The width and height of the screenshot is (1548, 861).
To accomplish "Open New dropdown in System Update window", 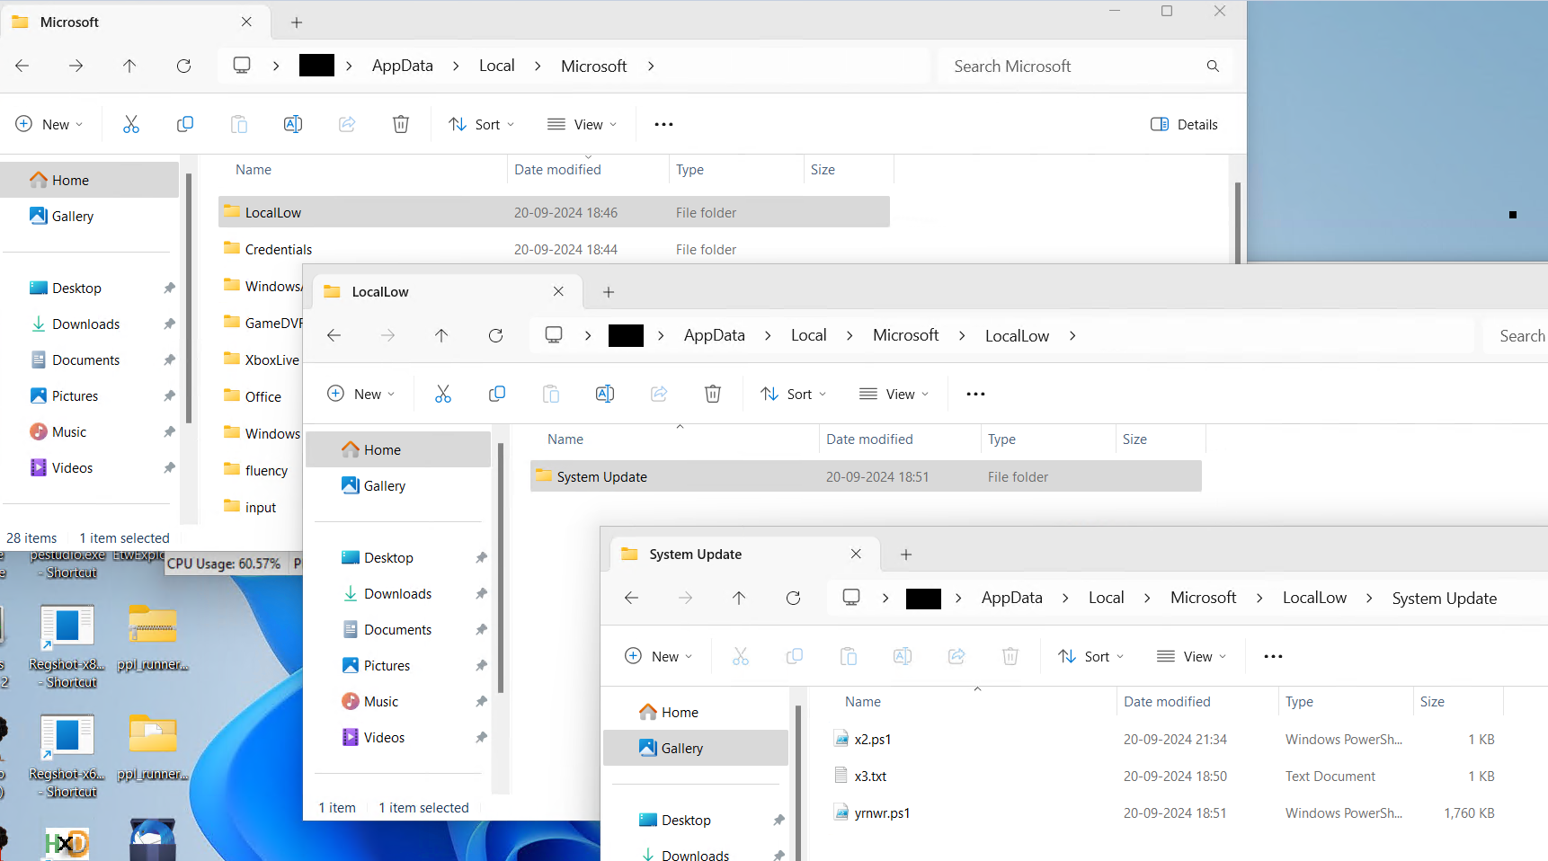I will click(x=658, y=656).
